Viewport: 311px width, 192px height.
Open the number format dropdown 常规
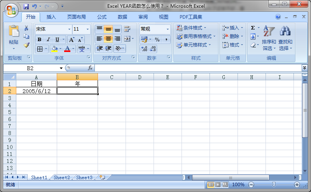pos(168,29)
